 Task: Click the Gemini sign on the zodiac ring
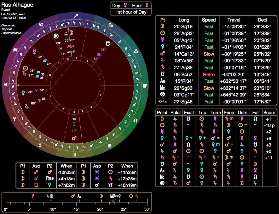[74, 154]
